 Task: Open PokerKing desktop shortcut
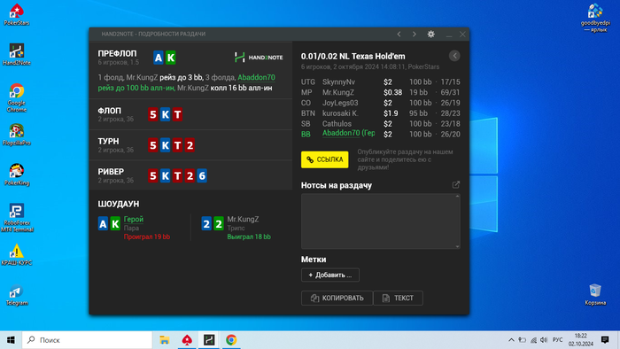(17, 174)
